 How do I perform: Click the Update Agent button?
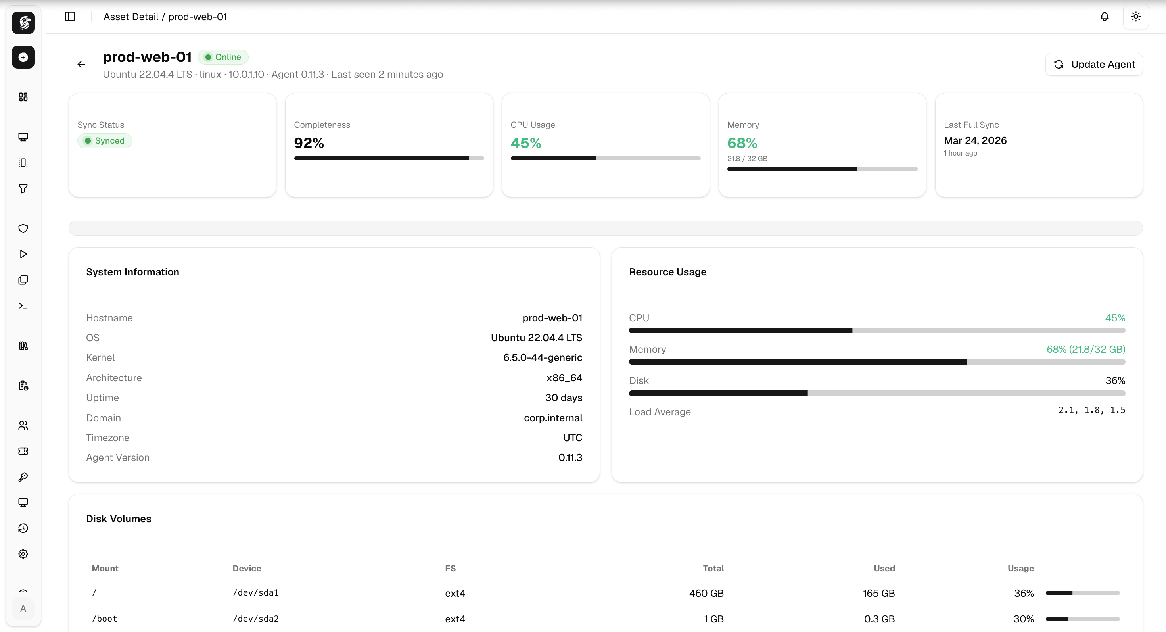point(1093,64)
